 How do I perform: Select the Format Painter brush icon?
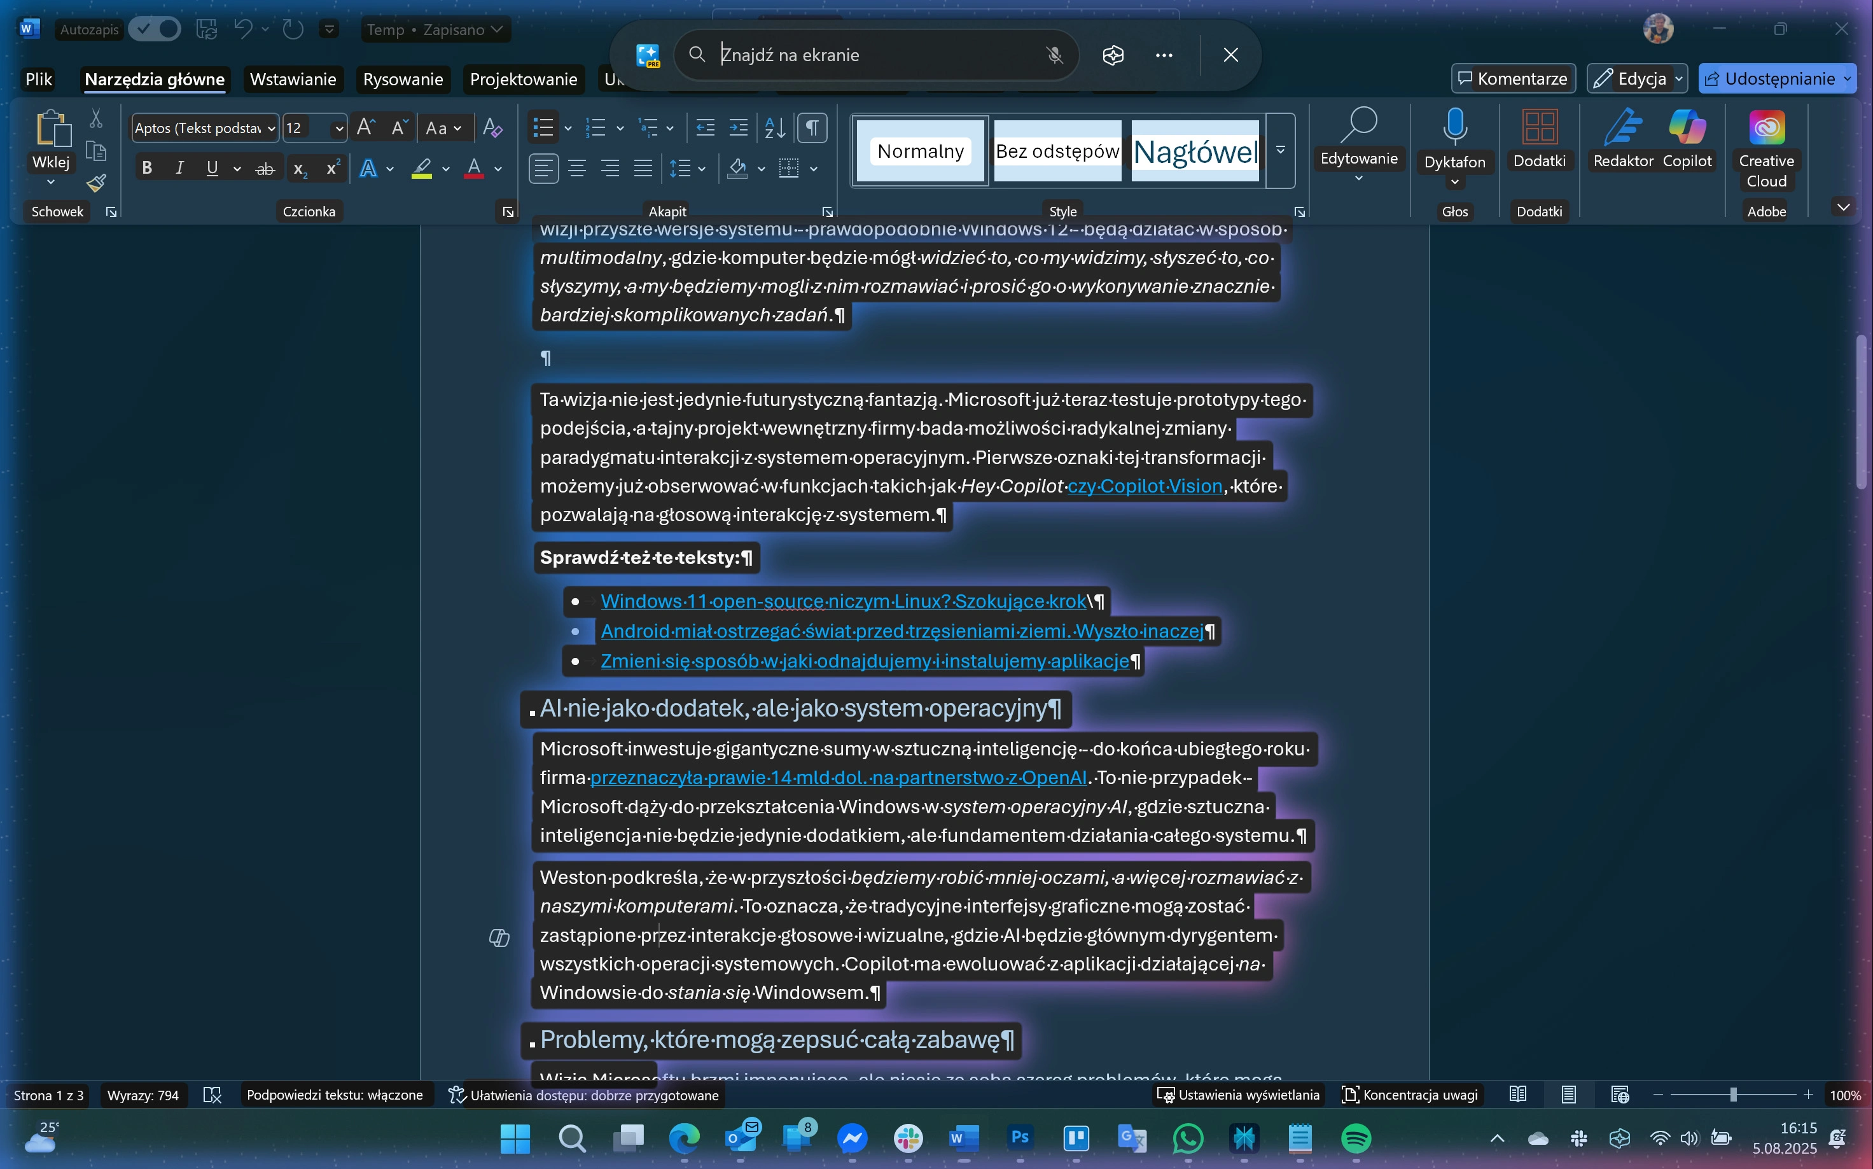click(x=96, y=183)
